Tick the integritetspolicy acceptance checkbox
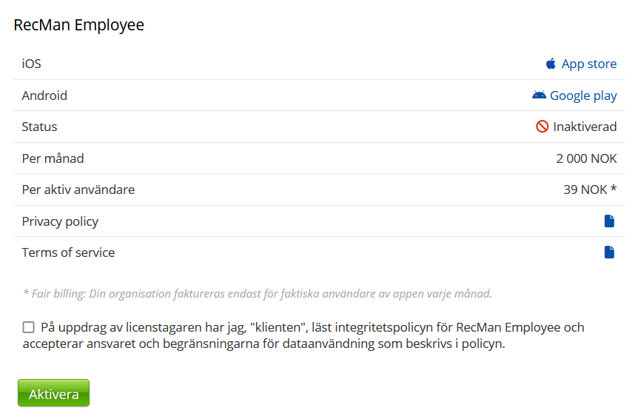 coord(29,327)
